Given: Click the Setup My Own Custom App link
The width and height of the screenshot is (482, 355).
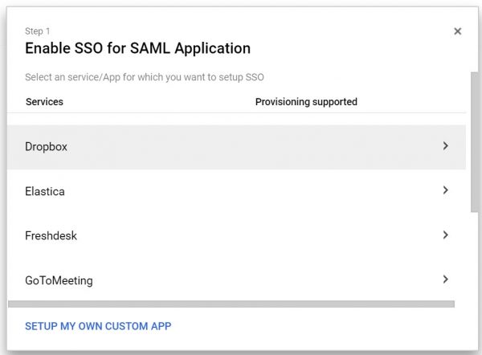Looking at the screenshot, I should 98,326.
